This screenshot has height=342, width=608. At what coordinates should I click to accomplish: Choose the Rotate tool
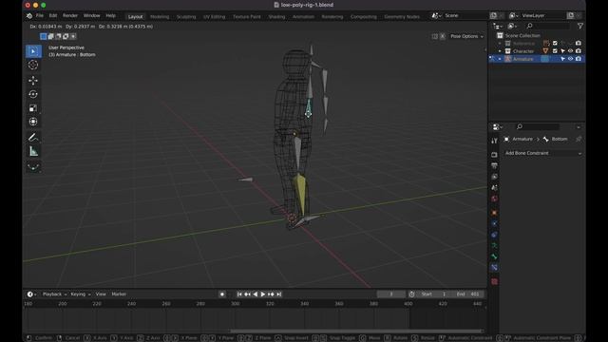[33, 94]
